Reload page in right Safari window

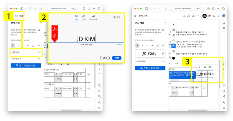pos(200,9)
